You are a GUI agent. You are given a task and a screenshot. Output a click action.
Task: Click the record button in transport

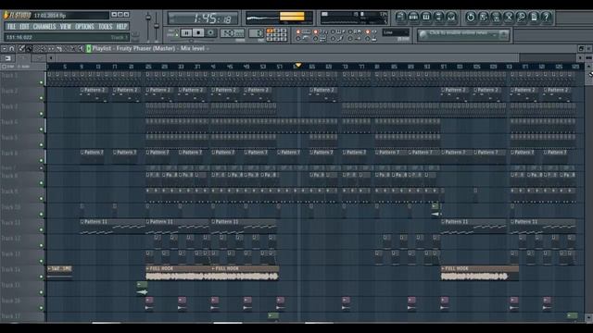pos(210,33)
